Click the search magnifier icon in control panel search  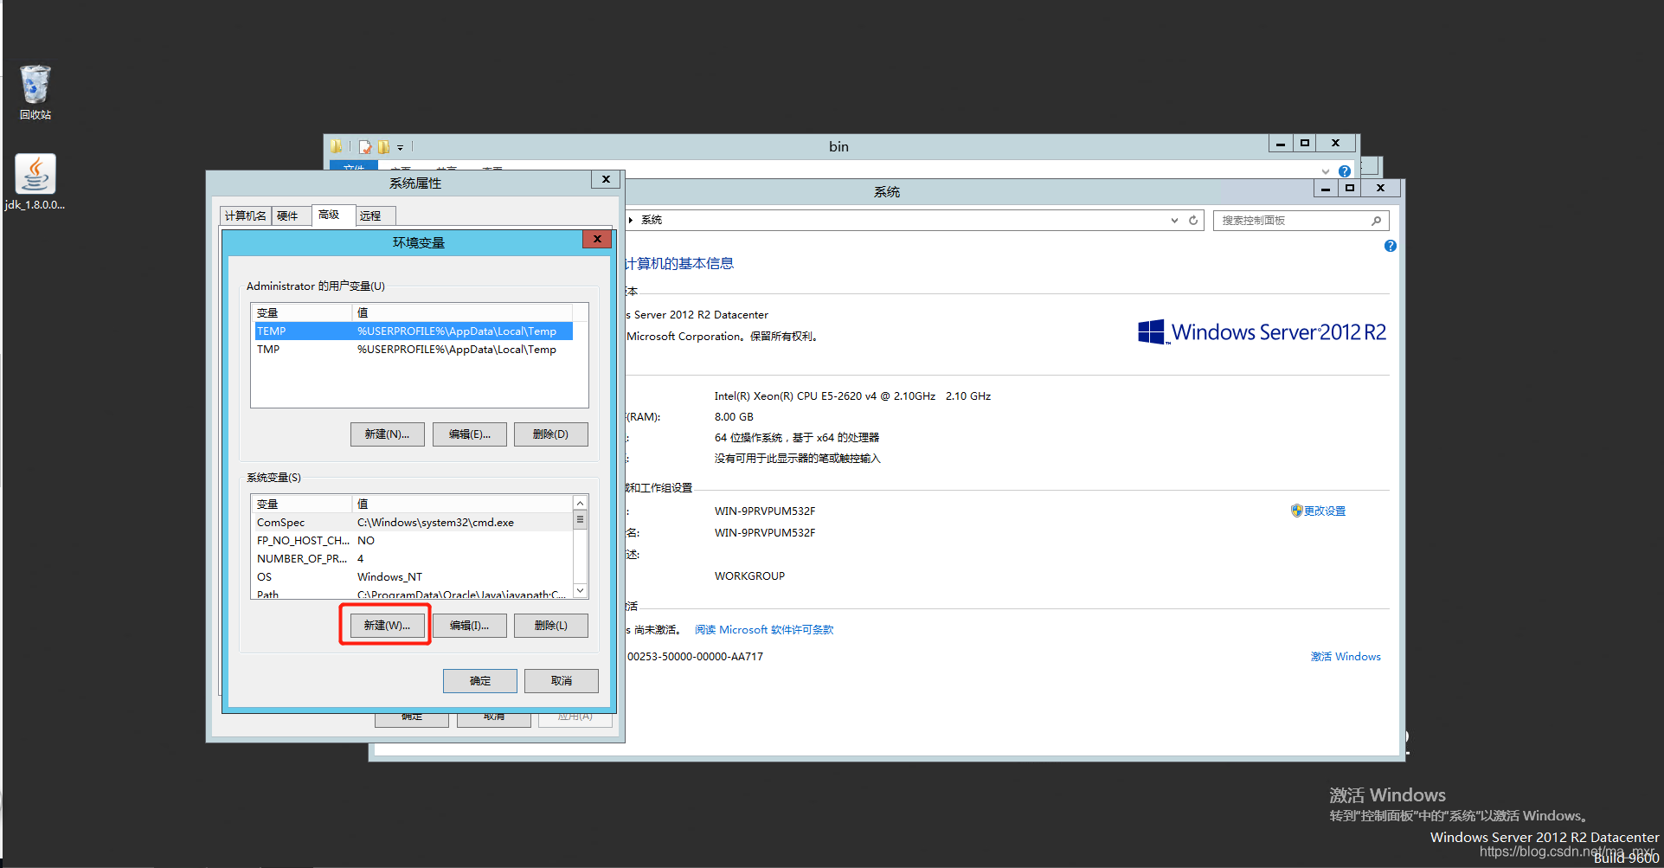[x=1376, y=221]
